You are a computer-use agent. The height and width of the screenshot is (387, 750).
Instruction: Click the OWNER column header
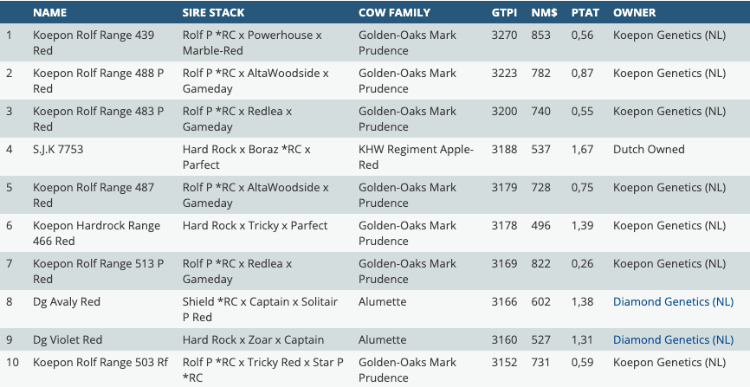(x=634, y=13)
